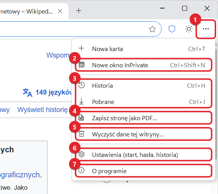Maximize the browser window
The height and width of the screenshot is (194, 218).
pos(184,9)
